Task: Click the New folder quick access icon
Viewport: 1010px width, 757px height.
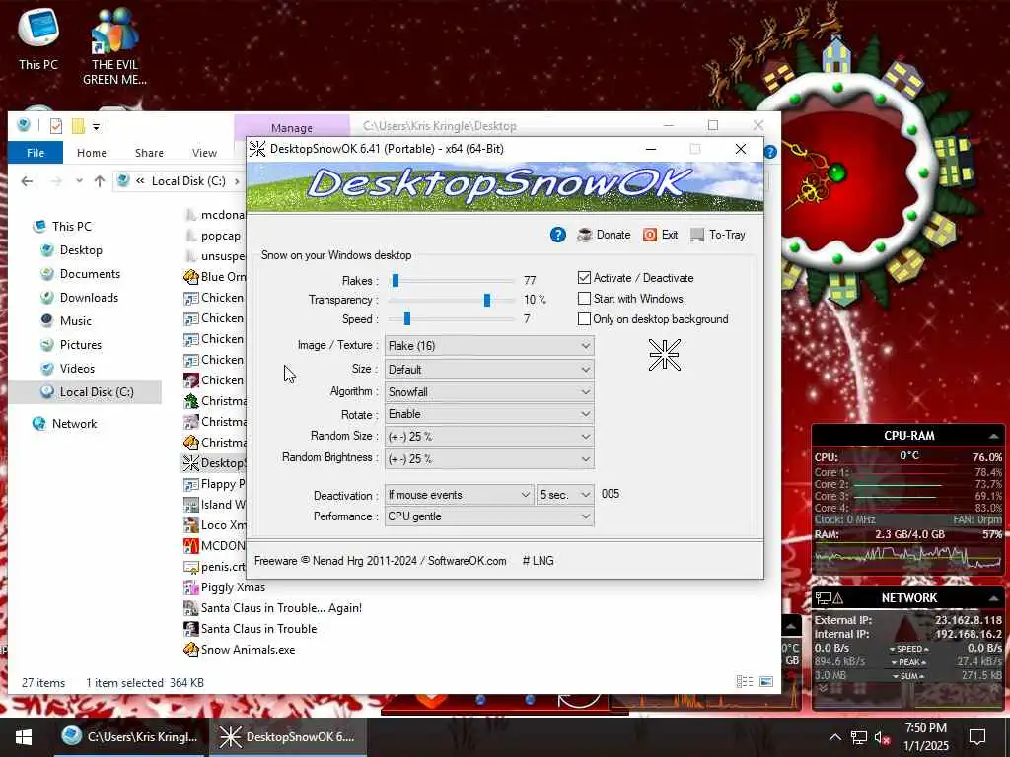Action: 78,125
